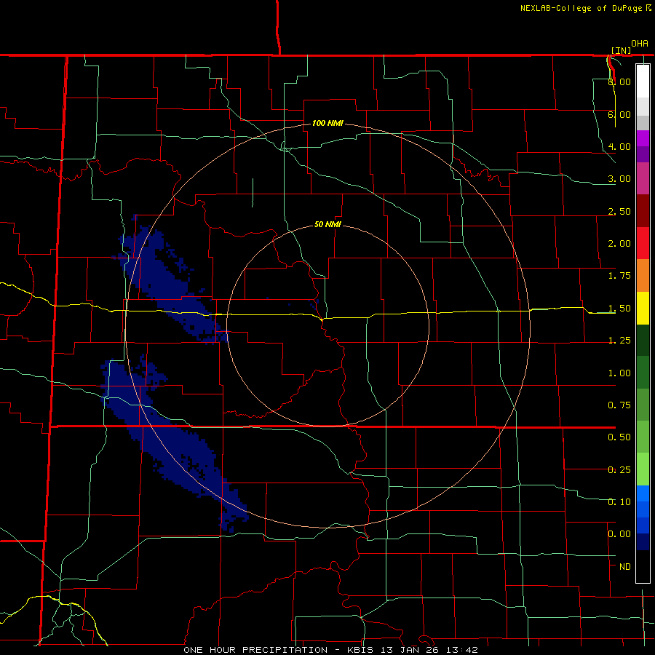Click the 100 NMI range ring label
The width and height of the screenshot is (655, 655).
(327, 123)
